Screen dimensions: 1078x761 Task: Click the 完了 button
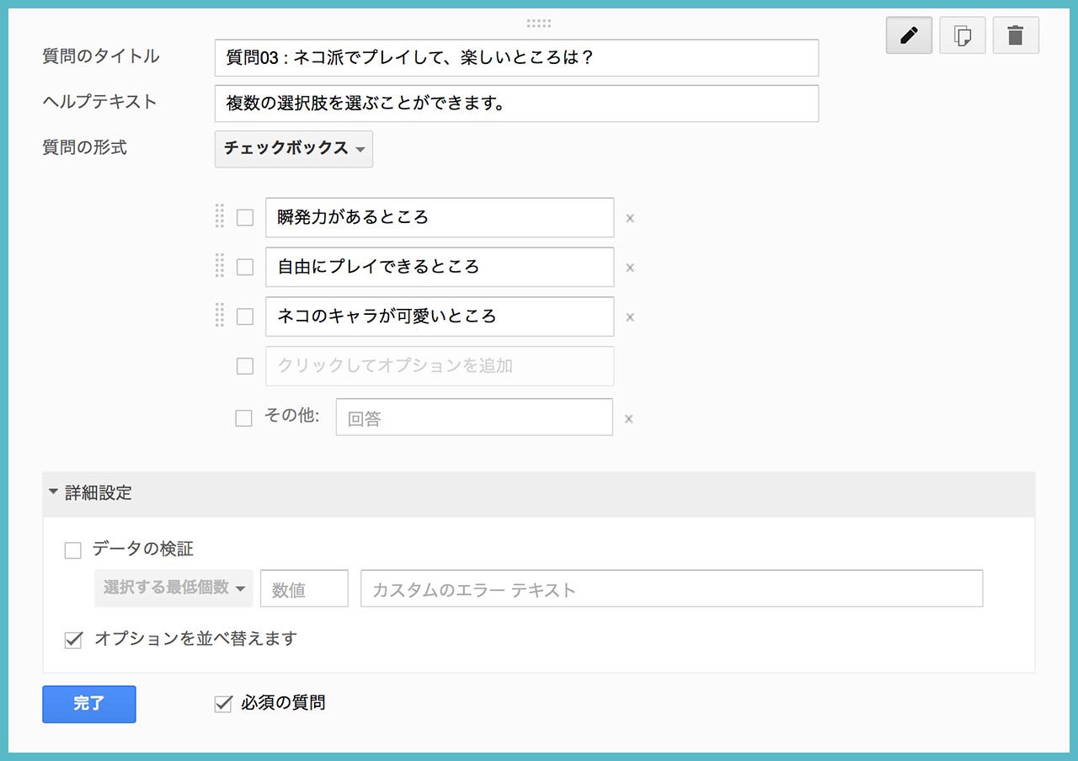tap(89, 704)
